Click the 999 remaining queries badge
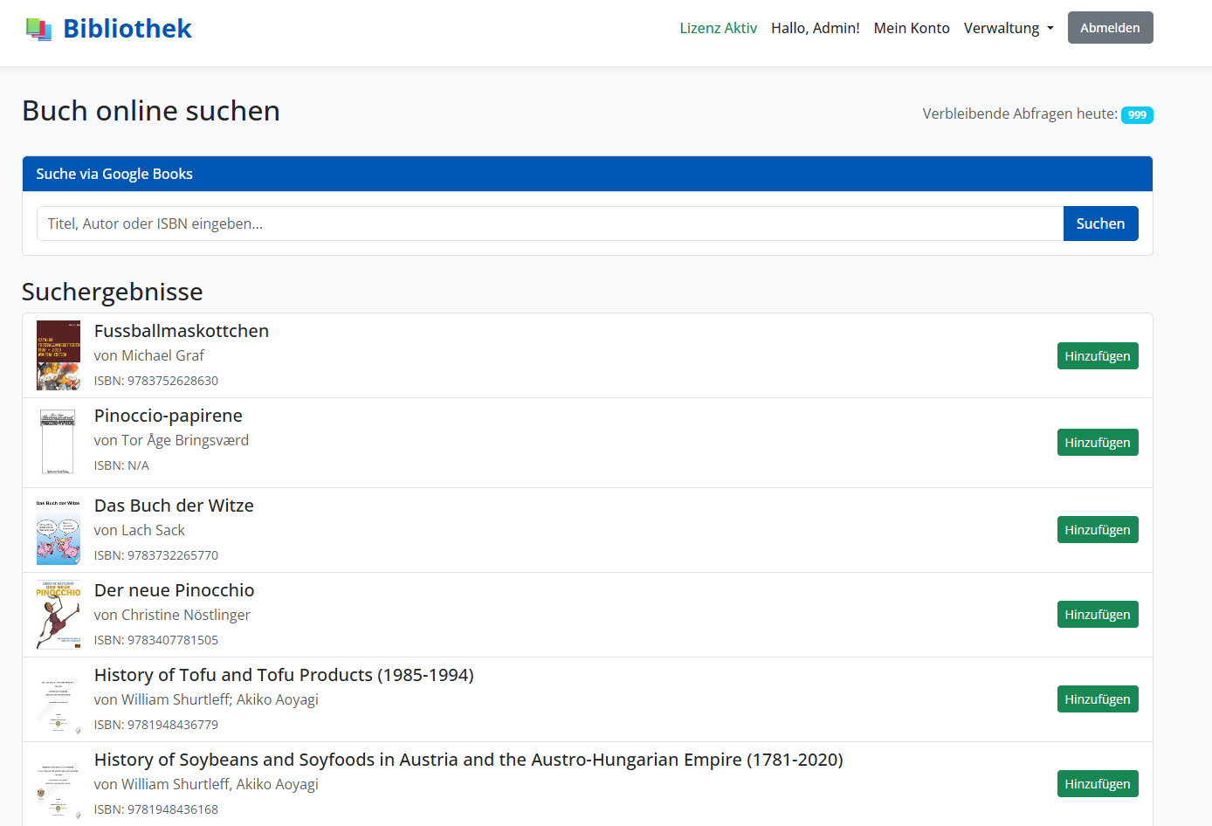 point(1137,114)
